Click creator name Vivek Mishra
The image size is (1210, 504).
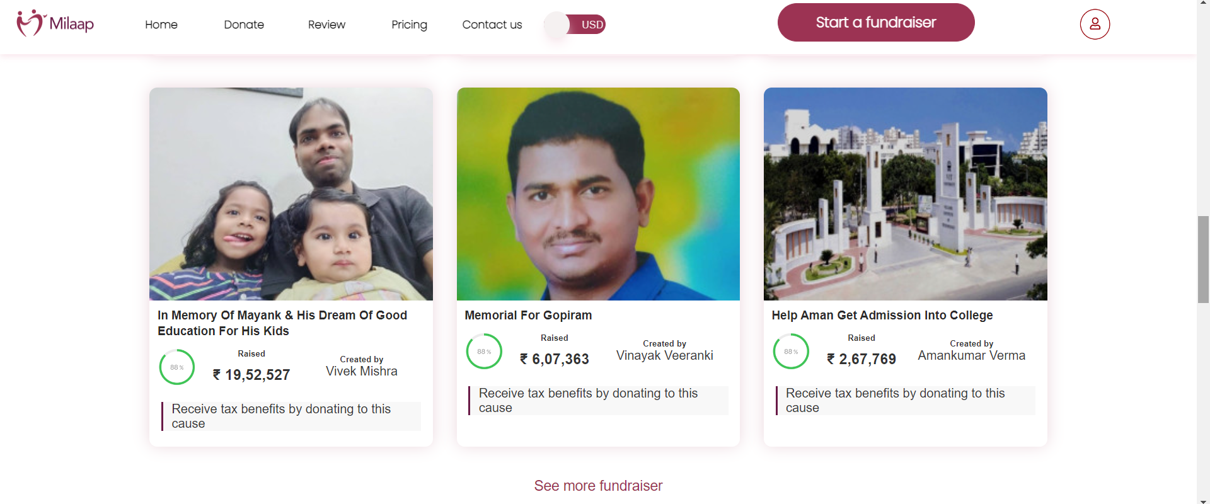pos(362,371)
